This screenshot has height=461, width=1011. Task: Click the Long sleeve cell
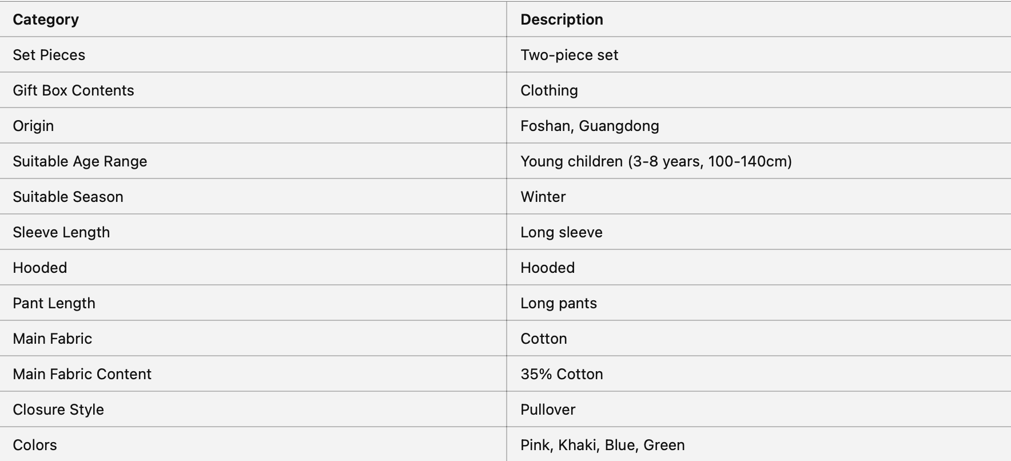561,232
